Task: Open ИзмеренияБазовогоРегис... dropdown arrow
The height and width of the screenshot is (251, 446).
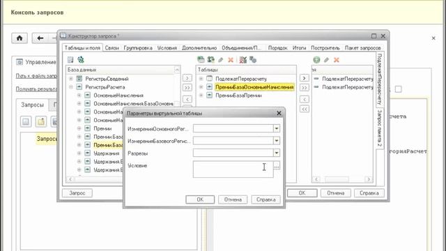Action: coord(277,141)
